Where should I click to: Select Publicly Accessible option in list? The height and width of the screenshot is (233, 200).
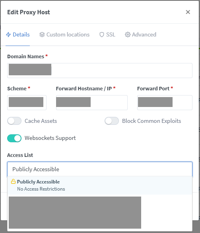coord(100,185)
